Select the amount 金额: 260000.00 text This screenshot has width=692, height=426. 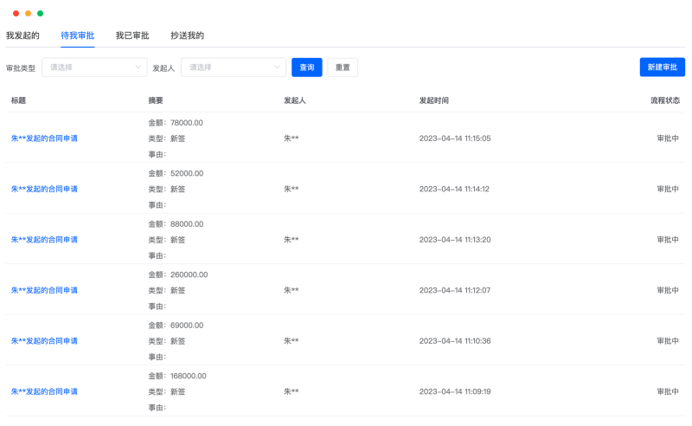178,274
